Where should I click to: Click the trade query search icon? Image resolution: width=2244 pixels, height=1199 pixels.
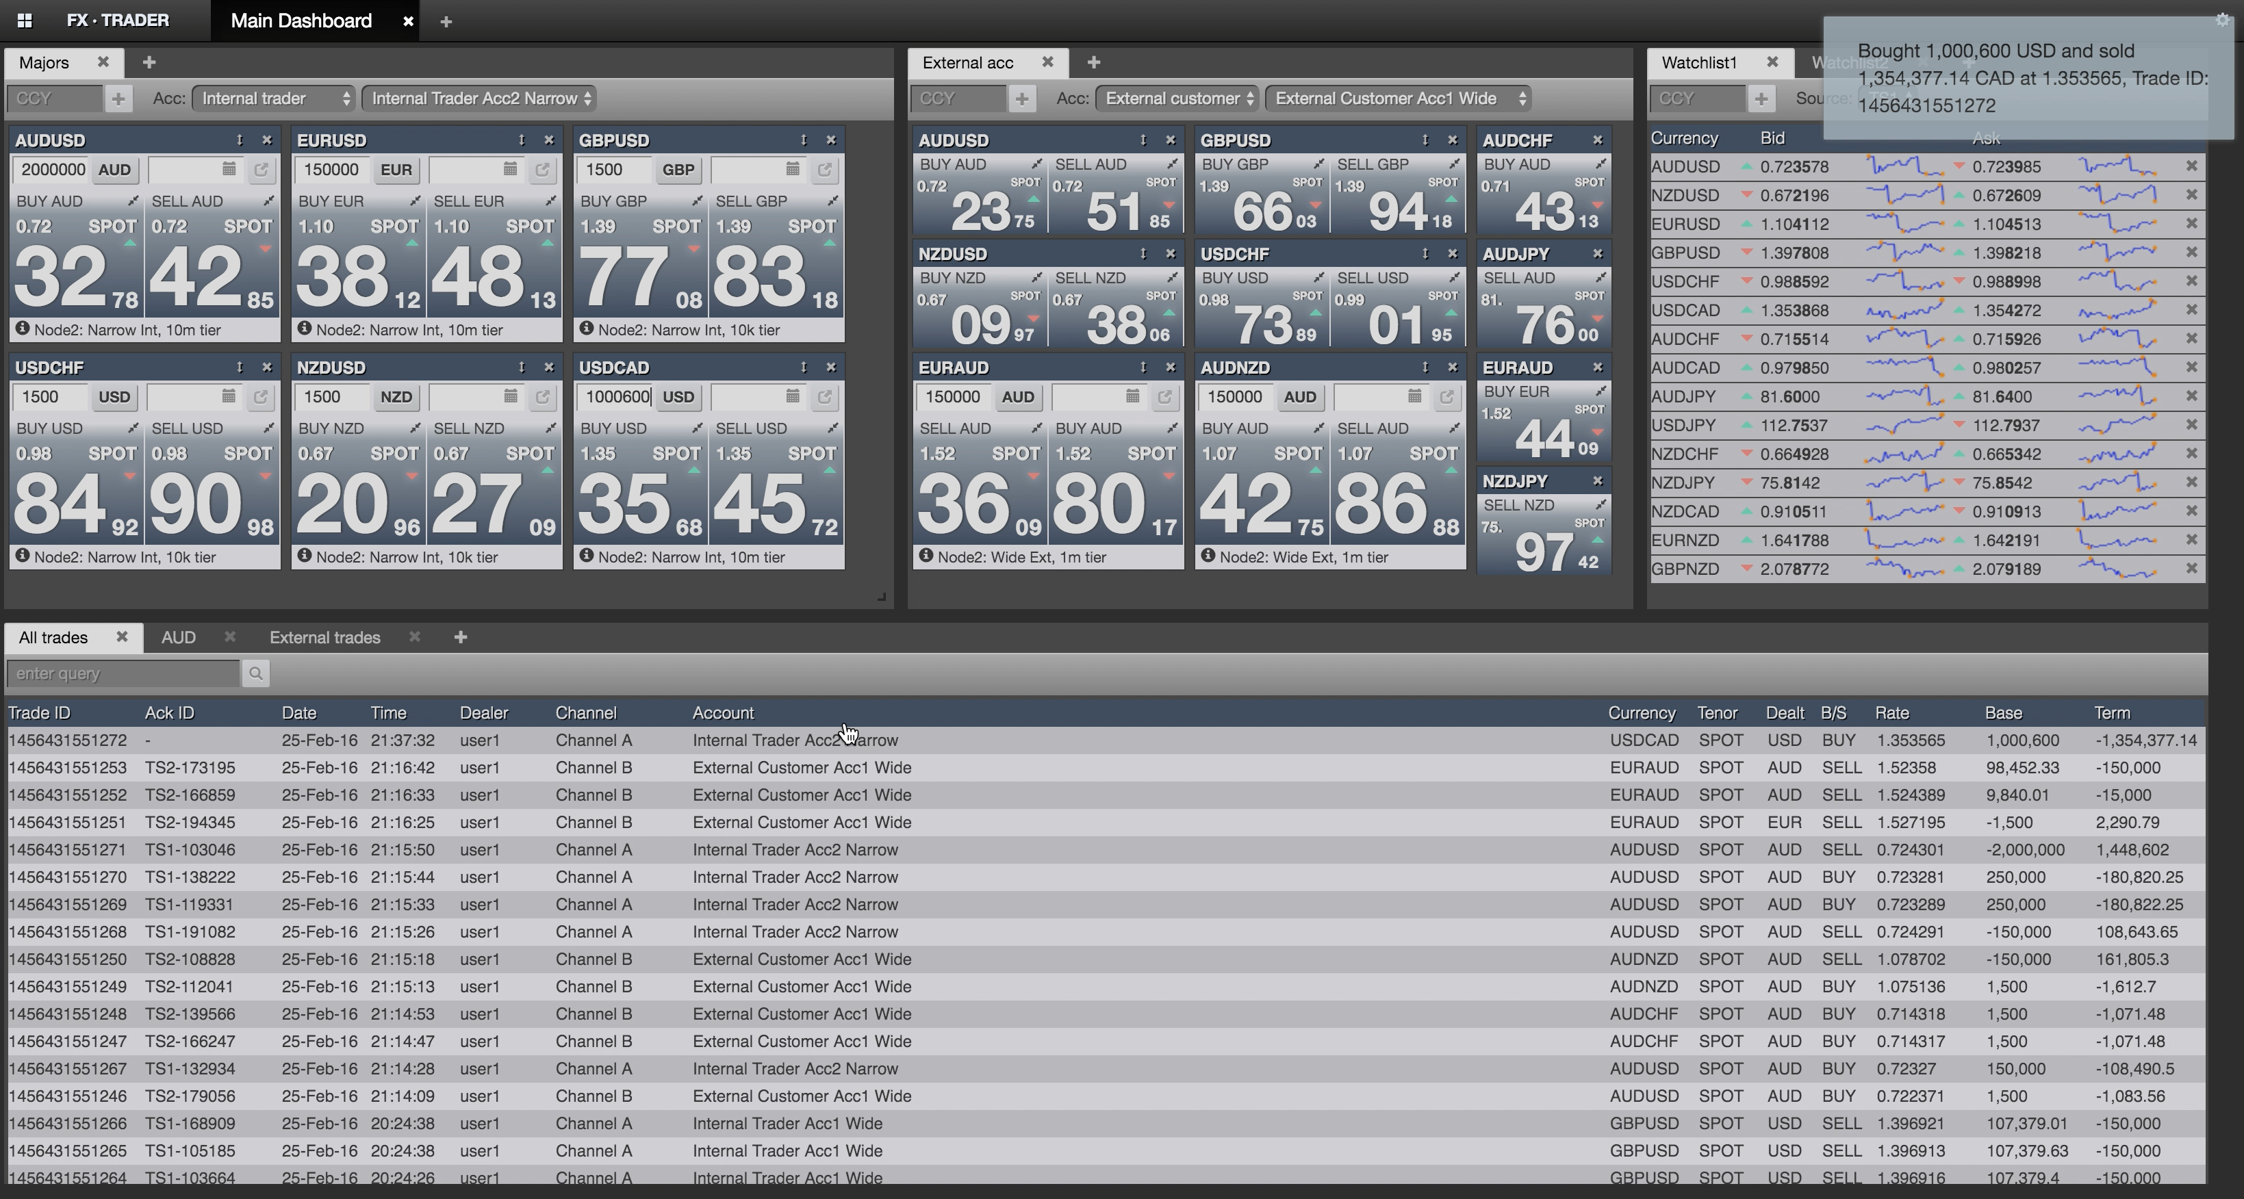click(255, 673)
